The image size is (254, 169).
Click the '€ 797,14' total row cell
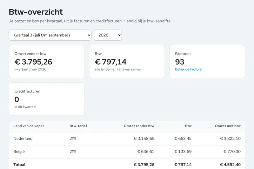coord(183,165)
